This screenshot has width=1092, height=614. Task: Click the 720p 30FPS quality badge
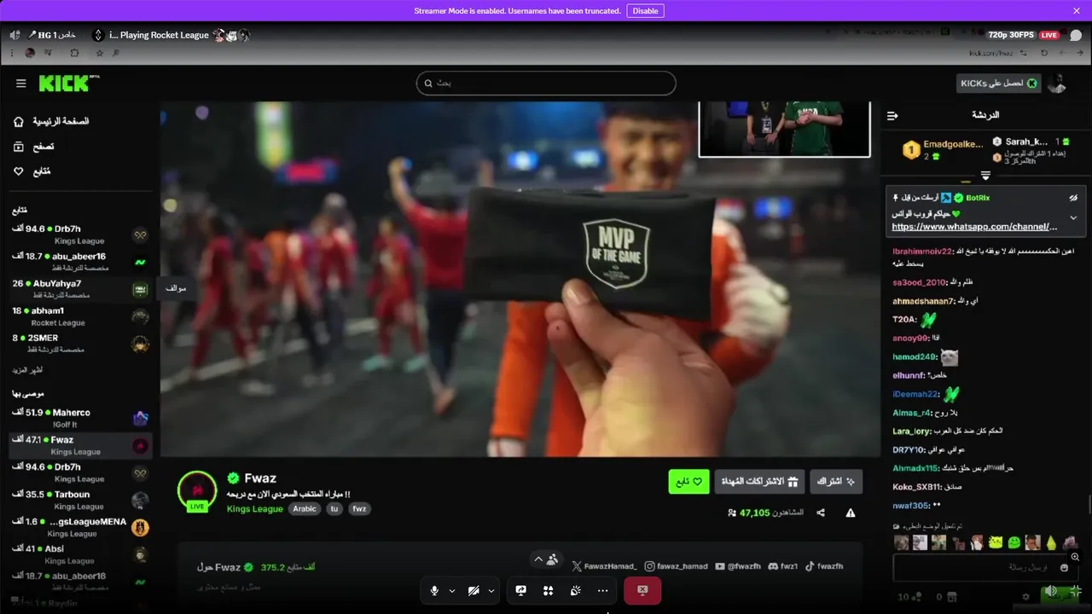(x=1011, y=35)
